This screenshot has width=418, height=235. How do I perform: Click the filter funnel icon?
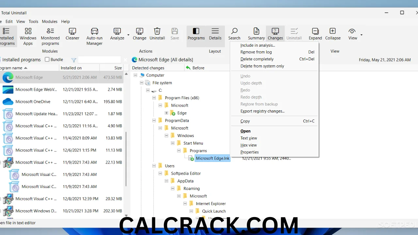pos(74,60)
